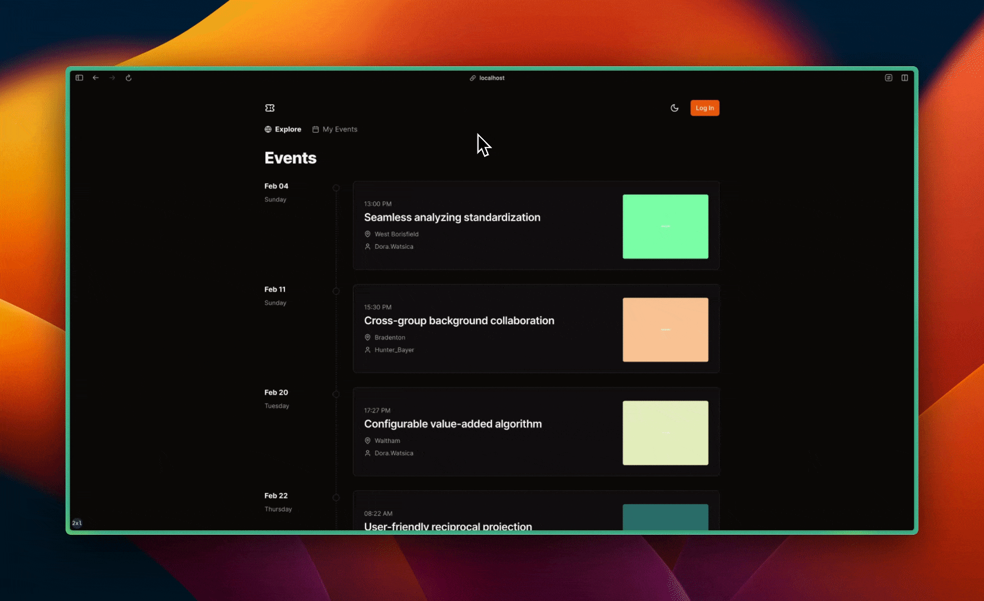Viewport: 984px width, 601px height.
Task: Go back using the browser back arrow
Action: pos(96,78)
